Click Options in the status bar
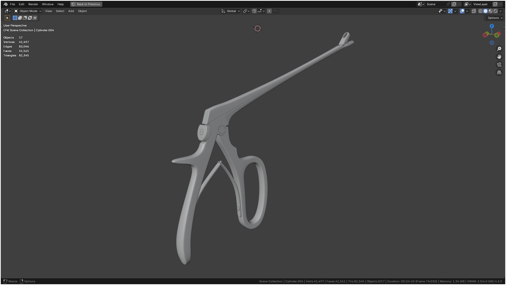 pyautogui.click(x=29, y=281)
